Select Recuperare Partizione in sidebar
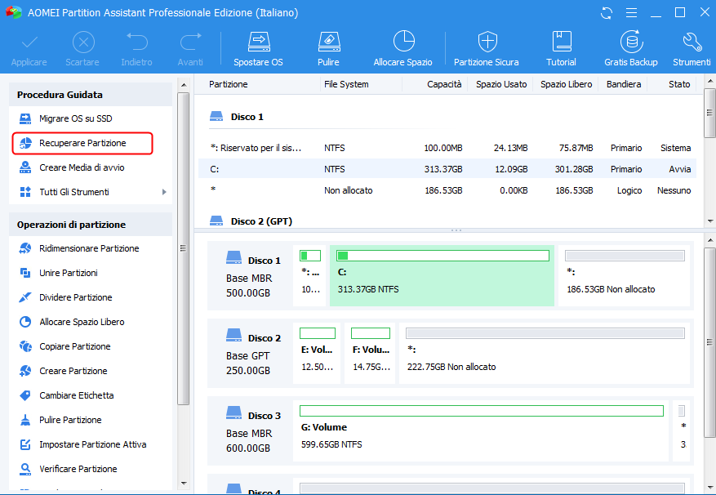This screenshot has width=716, height=495. point(82,143)
